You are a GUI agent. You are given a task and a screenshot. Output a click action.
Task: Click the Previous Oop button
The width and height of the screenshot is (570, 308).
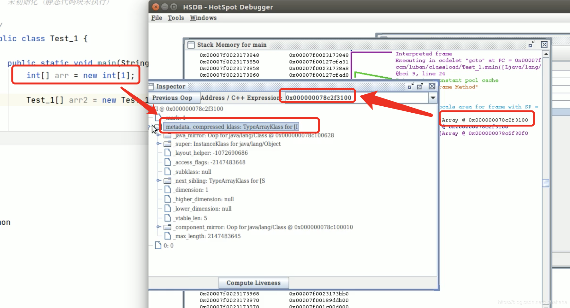pyautogui.click(x=174, y=98)
